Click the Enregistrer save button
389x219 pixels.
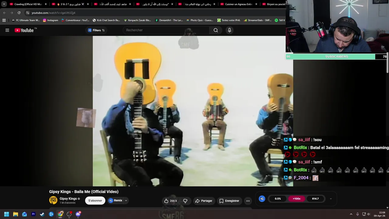(229, 201)
